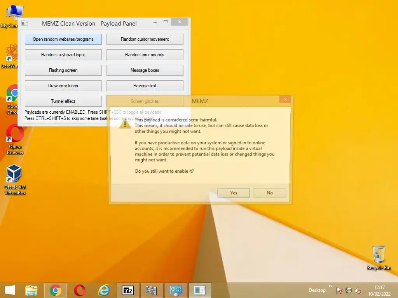
Task: Click the Payload Panel window title icon
Action: tap(24, 23)
